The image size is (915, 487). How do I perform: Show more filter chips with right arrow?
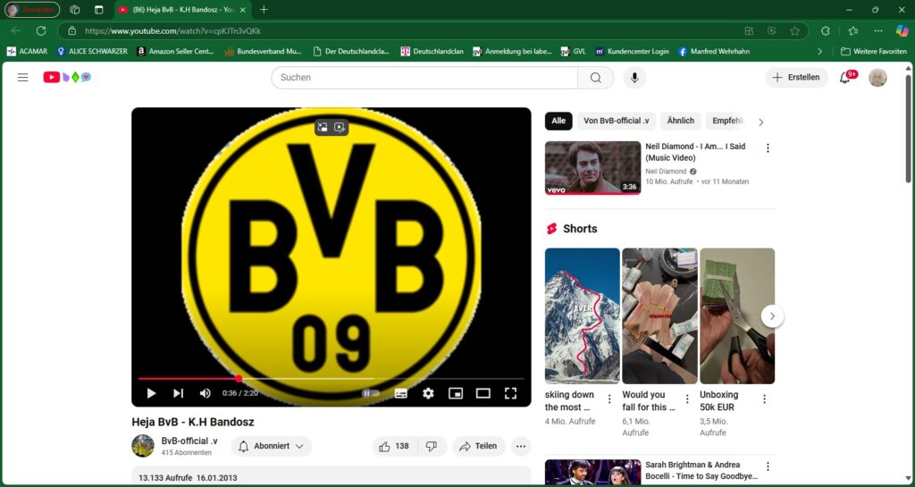pos(761,122)
